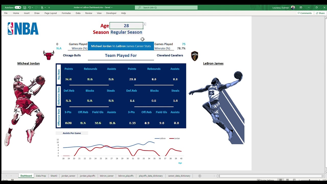The width and height of the screenshot is (327, 184).
Task: Open the View ribbon tab
Action: 99,13
